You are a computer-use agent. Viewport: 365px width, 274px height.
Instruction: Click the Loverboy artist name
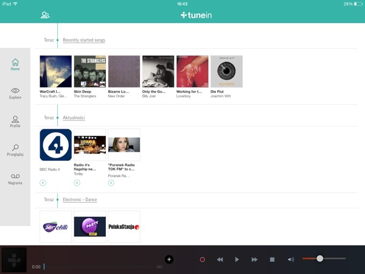pyautogui.click(x=184, y=96)
